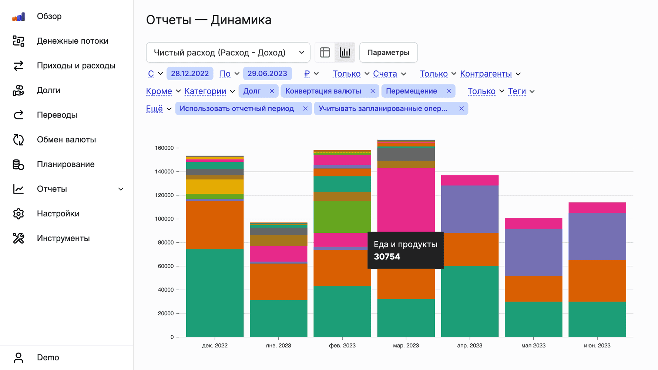Open the Обзор overview icon in sidebar
Image resolution: width=658 pixels, height=370 pixels.
[19, 16]
